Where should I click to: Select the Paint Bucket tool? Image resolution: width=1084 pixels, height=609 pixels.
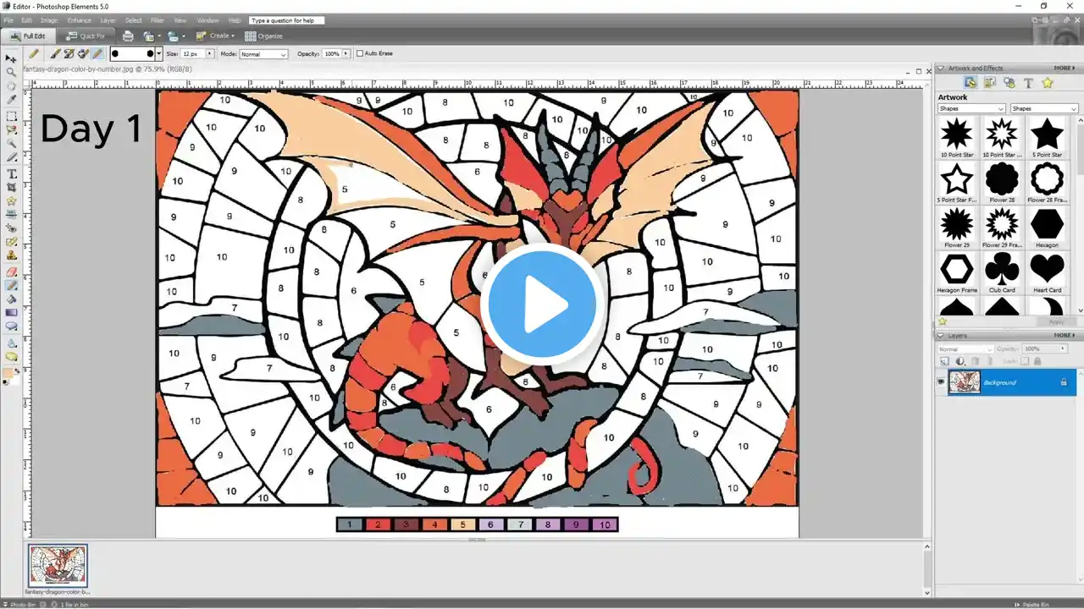click(12, 299)
